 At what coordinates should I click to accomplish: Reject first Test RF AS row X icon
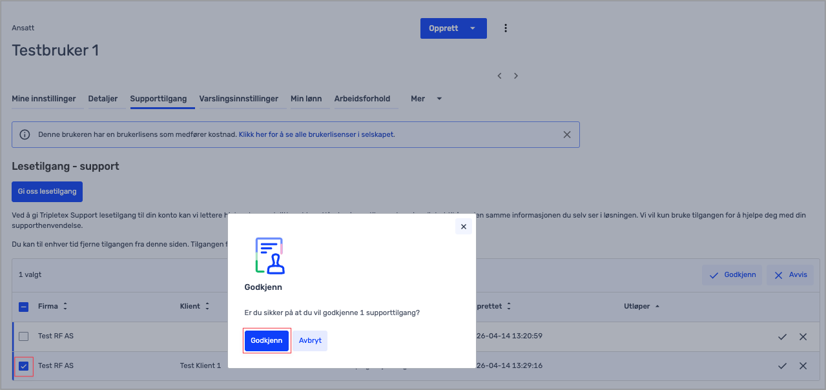point(803,336)
